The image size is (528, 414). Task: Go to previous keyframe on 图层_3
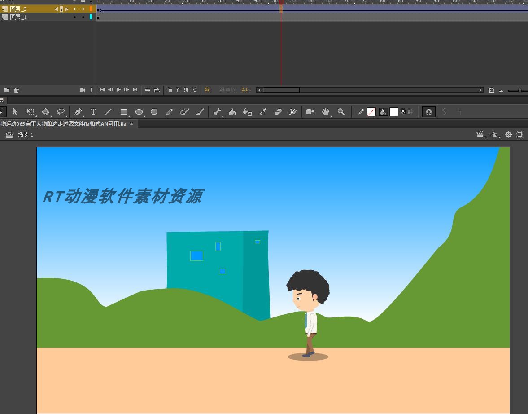56,9
